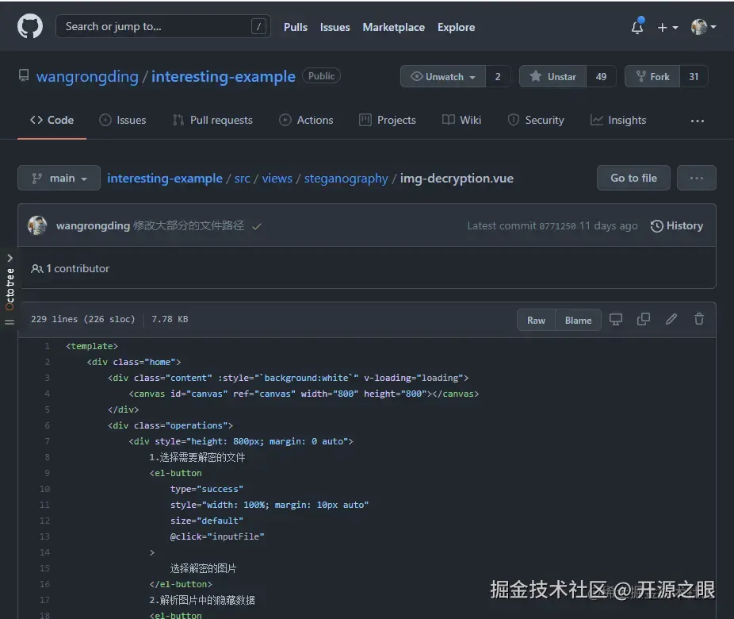Open the Raw file view
This screenshot has height=619, width=734.
click(x=536, y=320)
